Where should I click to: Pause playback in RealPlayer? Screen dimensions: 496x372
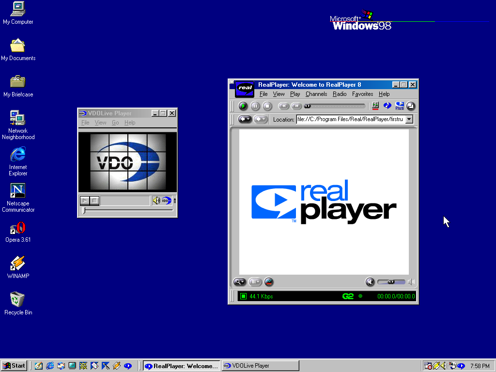[255, 106]
